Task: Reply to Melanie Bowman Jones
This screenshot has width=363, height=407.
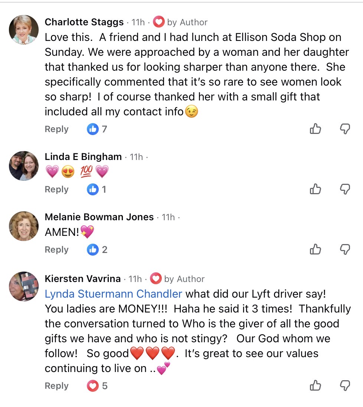Action: point(56,250)
